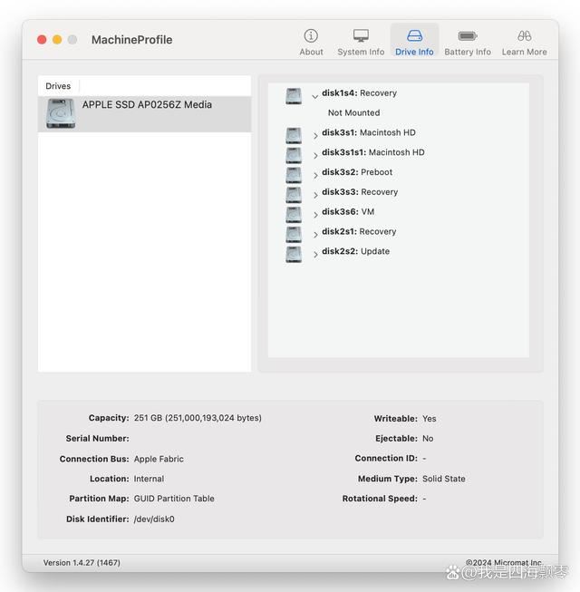
Task: Switch to the Drive Info tab label
Action: pos(414,52)
